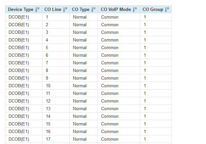Click Common mode in CO Line 12 row

click(109, 101)
